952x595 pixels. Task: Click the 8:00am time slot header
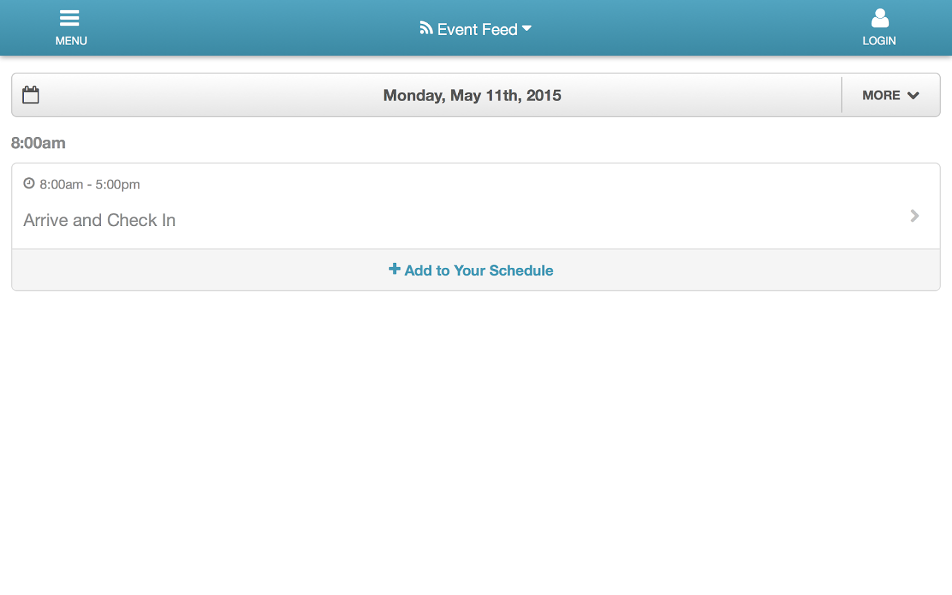coord(38,143)
